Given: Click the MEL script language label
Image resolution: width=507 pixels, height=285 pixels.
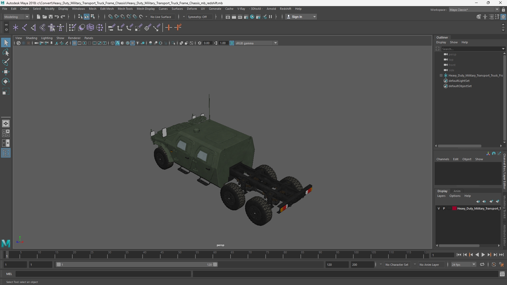Looking at the screenshot, I should coord(9,274).
